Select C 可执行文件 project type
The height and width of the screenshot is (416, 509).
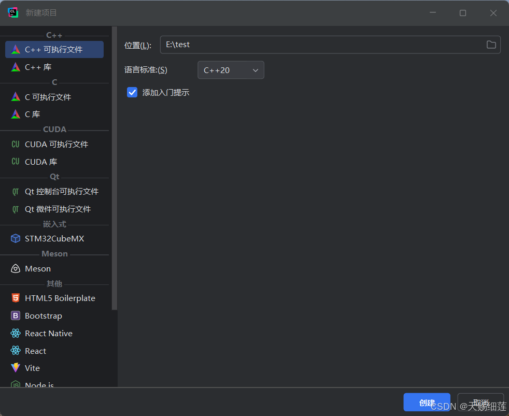[x=54, y=97]
